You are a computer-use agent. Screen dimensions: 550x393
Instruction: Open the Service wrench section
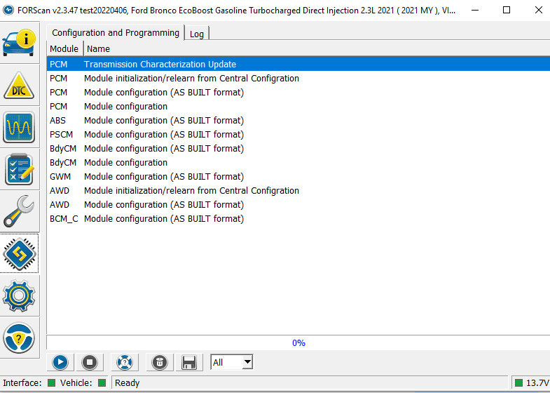pyautogui.click(x=20, y=211)
